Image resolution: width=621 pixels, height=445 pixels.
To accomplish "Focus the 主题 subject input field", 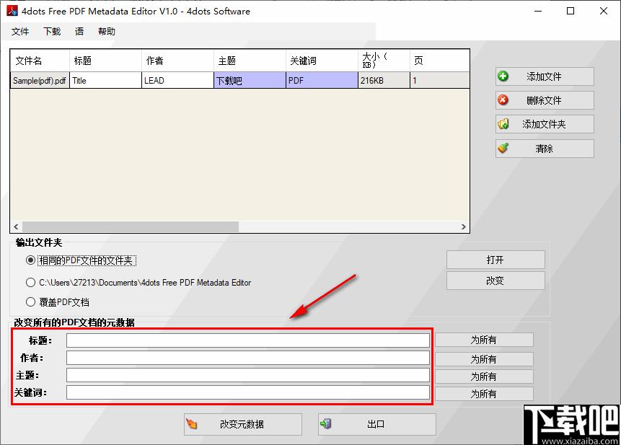I will (248, 375).
